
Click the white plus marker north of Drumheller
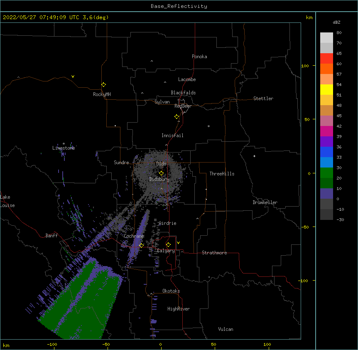[254, 156]
